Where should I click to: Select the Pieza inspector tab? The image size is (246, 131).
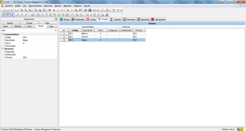pos(6,26)
